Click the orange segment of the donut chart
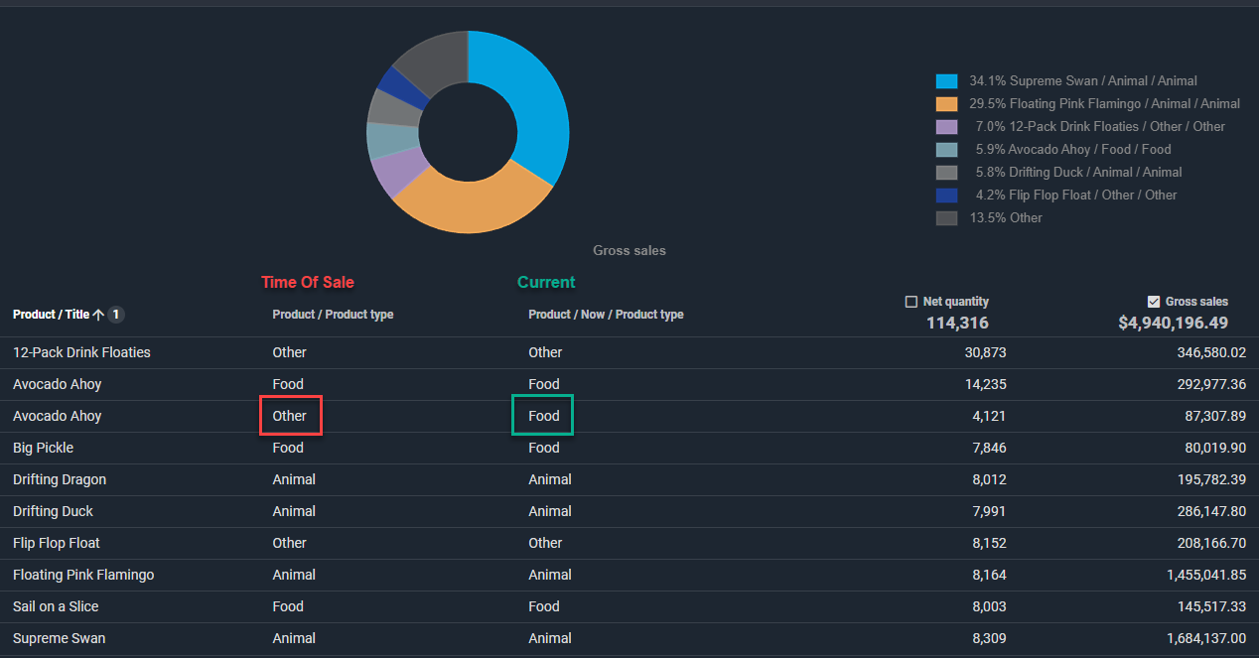 [467, 201]
